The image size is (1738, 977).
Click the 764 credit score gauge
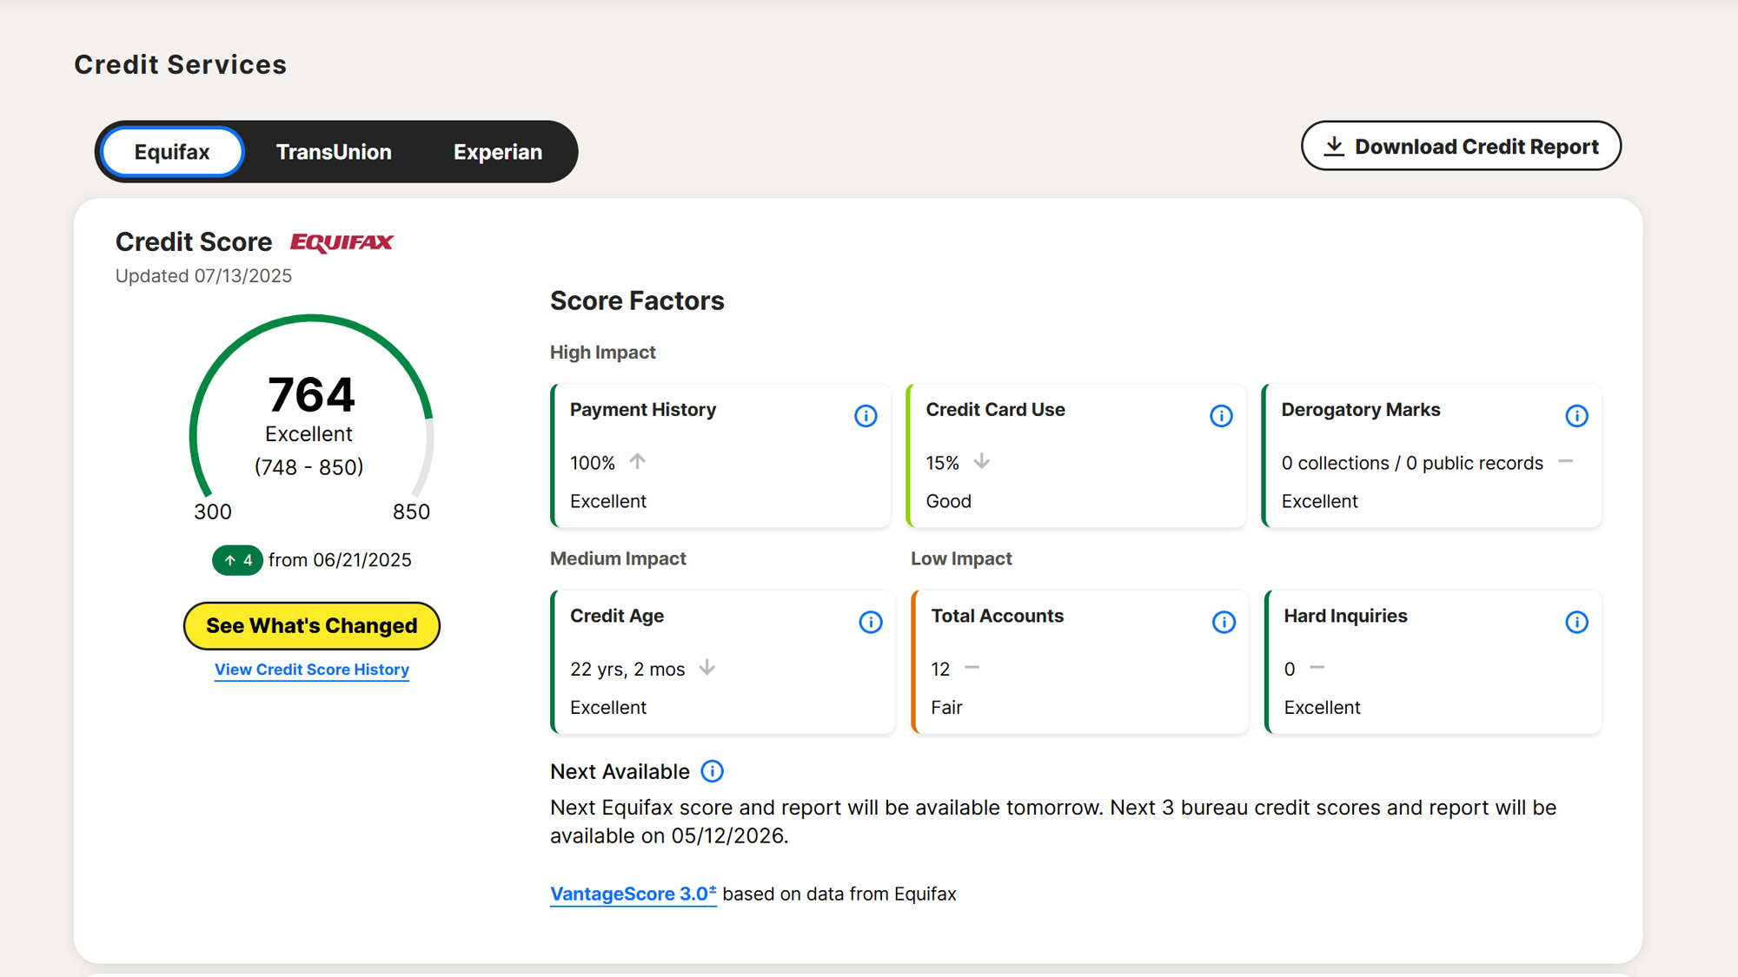(x=311, y=408)
